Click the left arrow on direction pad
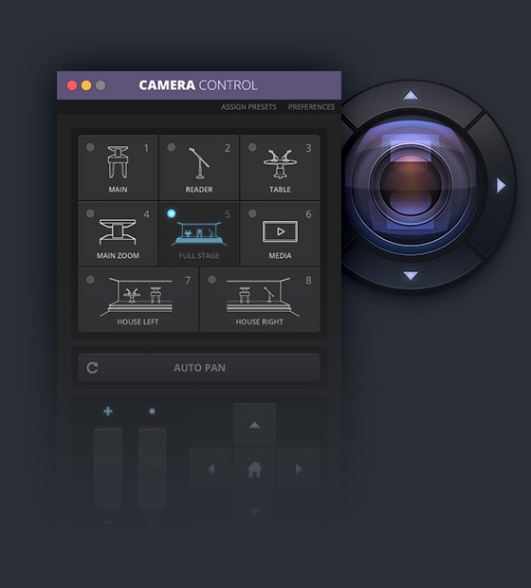 tap(211, 469)
